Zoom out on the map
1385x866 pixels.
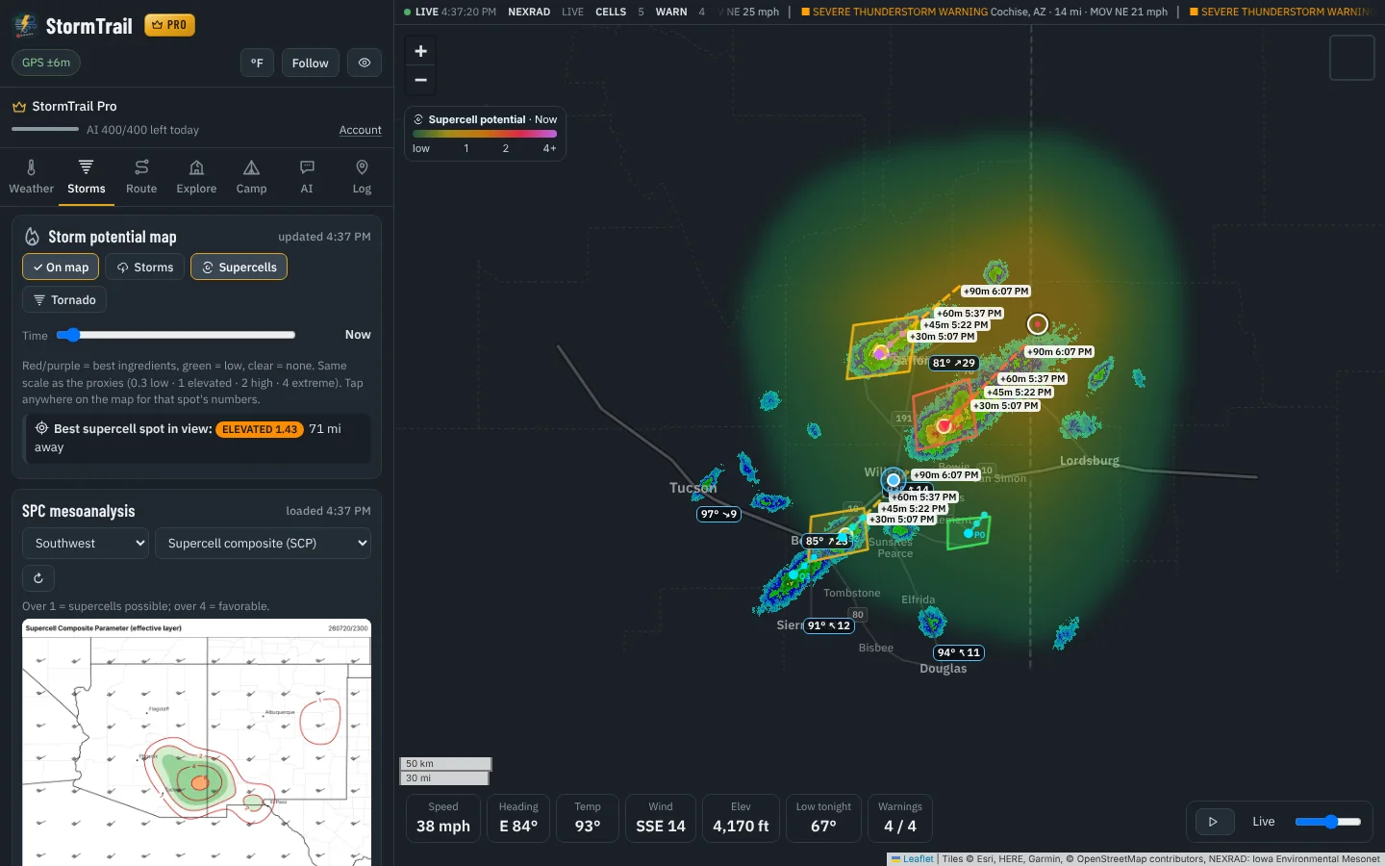point(420,80)
